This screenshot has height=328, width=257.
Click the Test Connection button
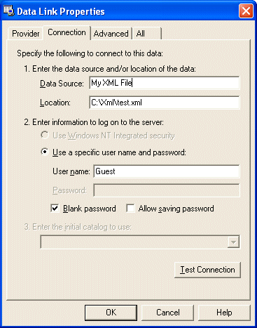(x=207, y=270)
